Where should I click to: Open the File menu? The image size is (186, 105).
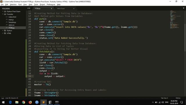[x=2, y=5]
